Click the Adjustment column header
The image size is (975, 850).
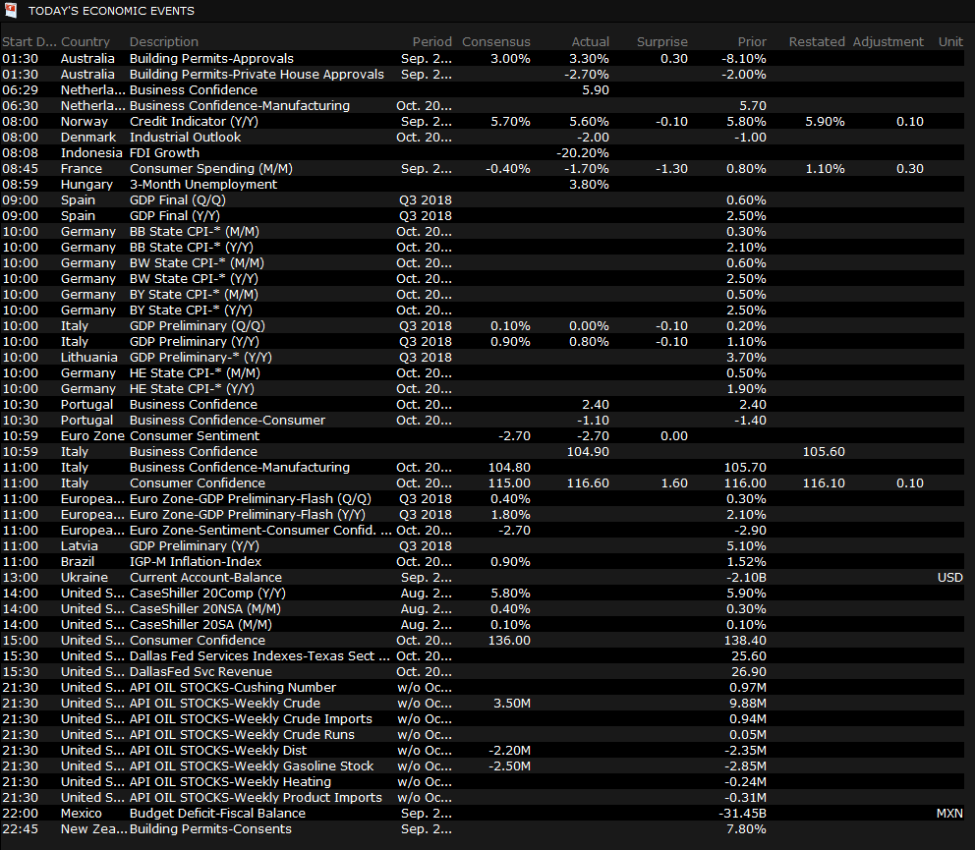(889, 42)
